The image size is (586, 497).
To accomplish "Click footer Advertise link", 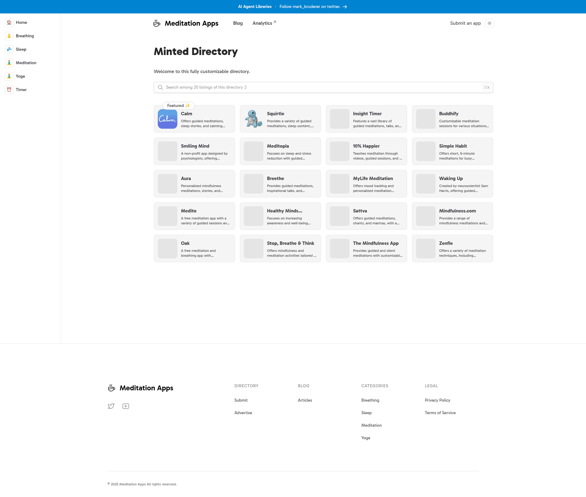I will [243, 413].
